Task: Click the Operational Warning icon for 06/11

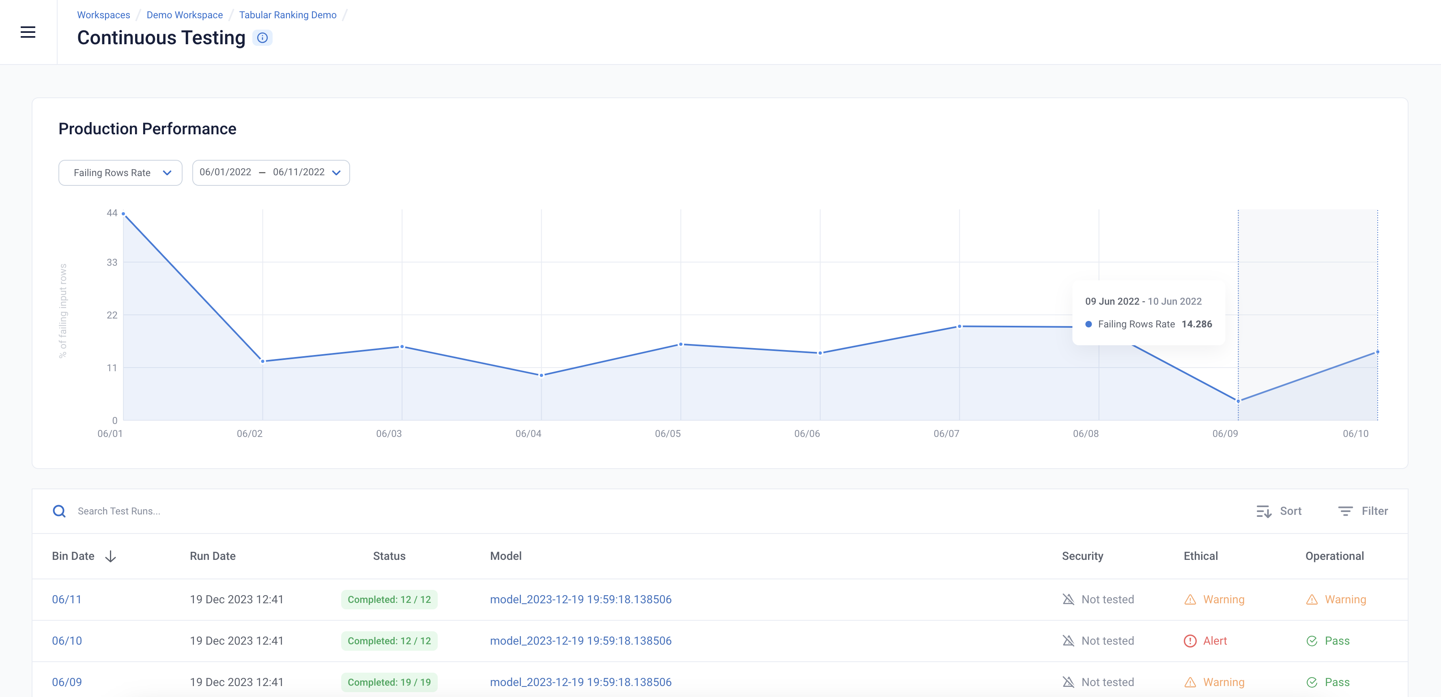Action: tap(1312, 600)
